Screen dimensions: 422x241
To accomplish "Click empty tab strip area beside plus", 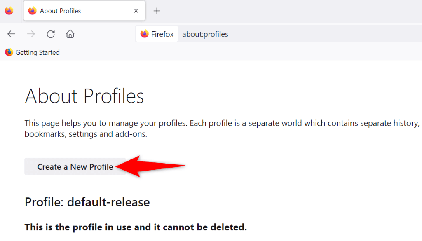I will coord(288,11).
